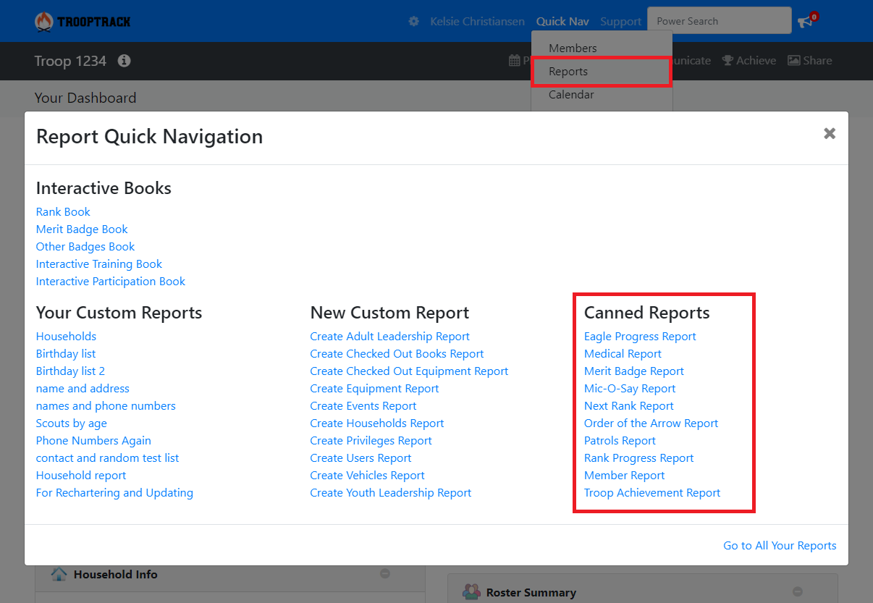Image resolution: width=873 pixels, height=603 pixels.
Task: Open the Birthday list report
Action: coord(66,354)
